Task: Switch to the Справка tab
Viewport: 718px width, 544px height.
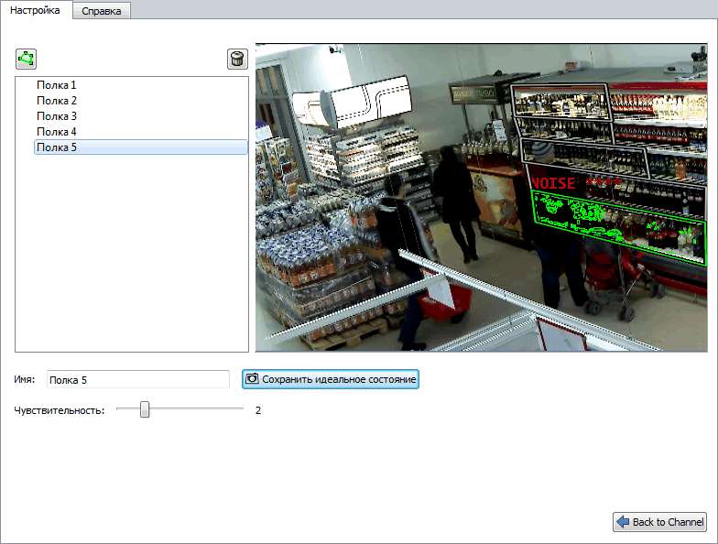Action: tap(101, 11)
